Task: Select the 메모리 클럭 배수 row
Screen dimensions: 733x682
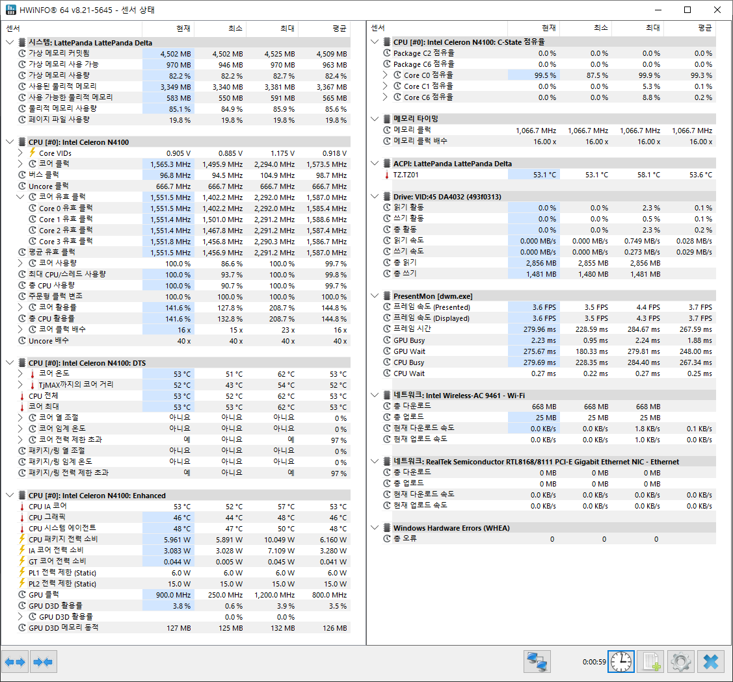Action: [550, 141]
